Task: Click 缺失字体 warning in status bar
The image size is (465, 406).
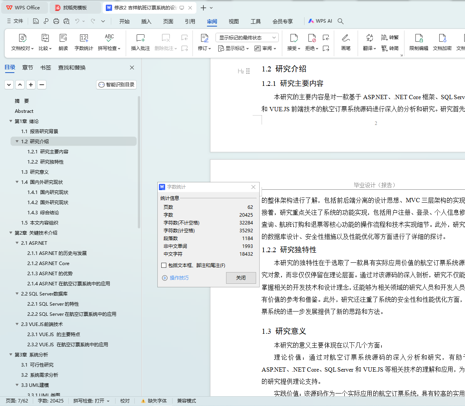Action: [154, 401]
